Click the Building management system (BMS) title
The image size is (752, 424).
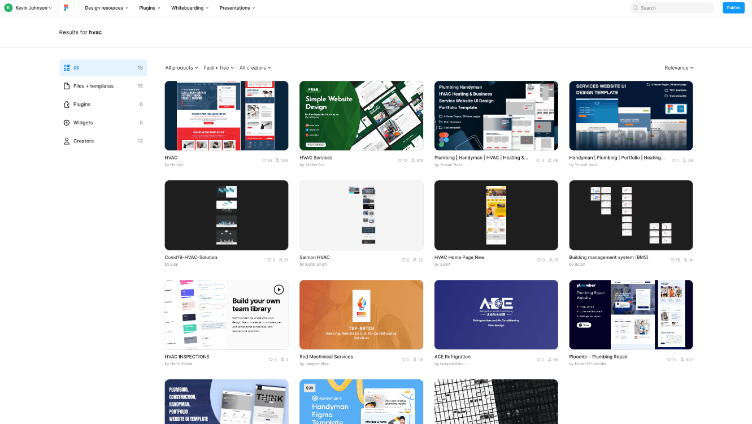608,257
